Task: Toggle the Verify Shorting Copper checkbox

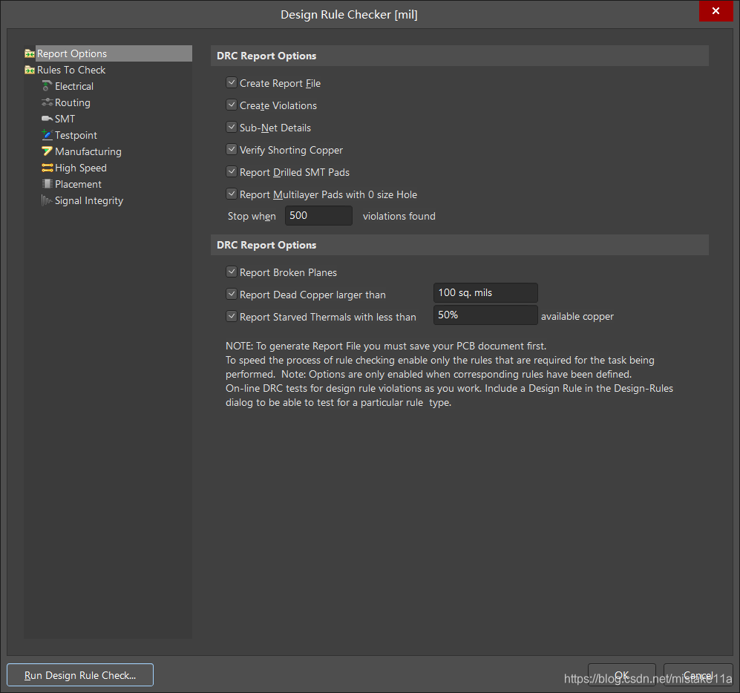Action: coord(232,150)
